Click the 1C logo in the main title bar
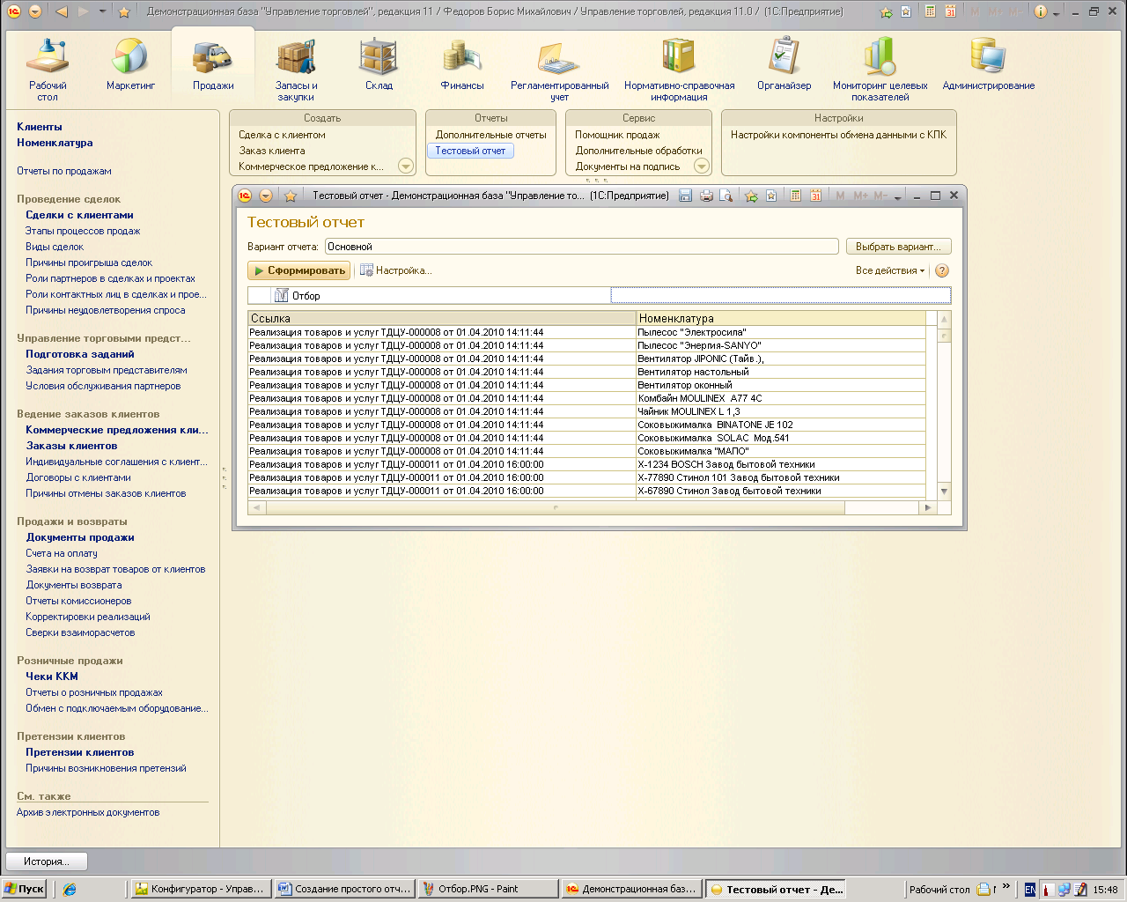Viewport: 1127px width, 902px height. click(x=13, y=11)
